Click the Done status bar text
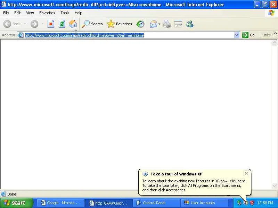Image resolution: width=278 pixels, height=208 pixels. pos(12,194)
